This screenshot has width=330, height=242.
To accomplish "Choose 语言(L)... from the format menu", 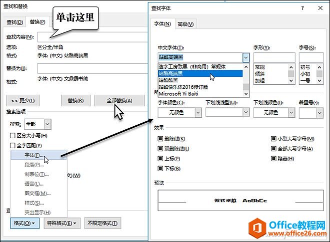I will point(38,184).
